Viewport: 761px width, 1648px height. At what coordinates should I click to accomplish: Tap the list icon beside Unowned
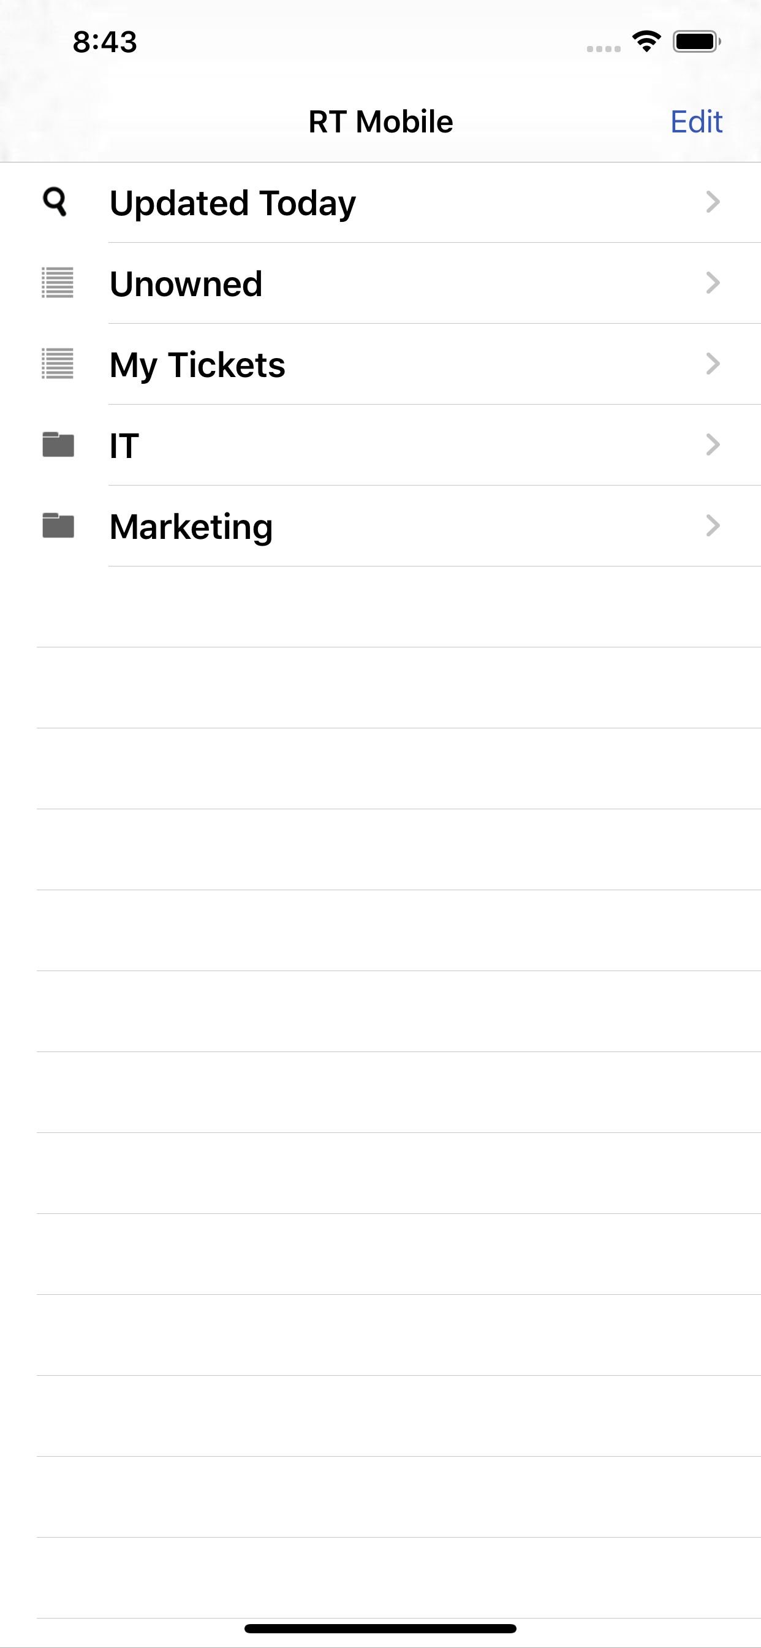coord(58,283)
